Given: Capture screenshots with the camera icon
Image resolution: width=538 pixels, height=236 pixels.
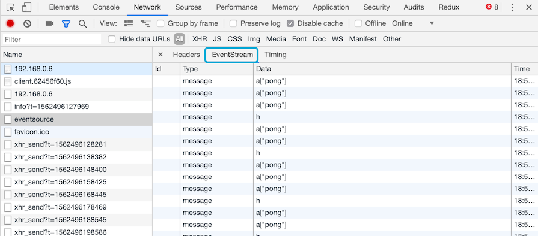Looking at the screenshot, I should [x=50, y=23].
